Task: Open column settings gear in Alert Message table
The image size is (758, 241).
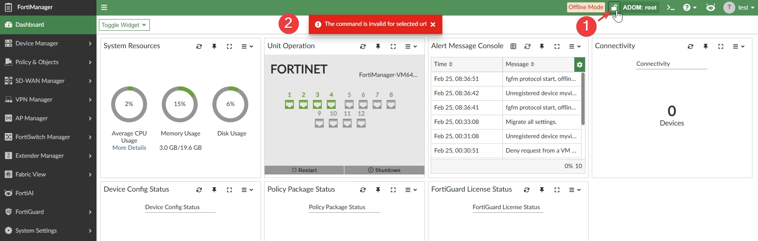Action: [579, 65]
